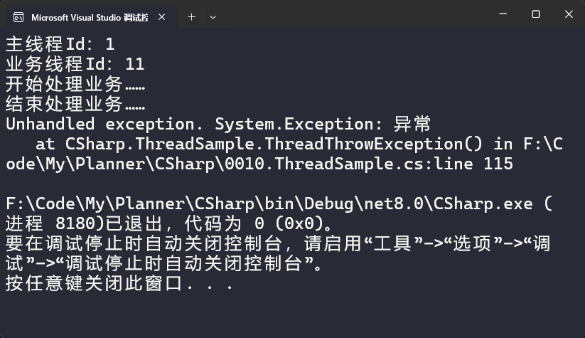
Task: Select the Microsoft Visual Studio debug console tab
Action: [90, 17]
